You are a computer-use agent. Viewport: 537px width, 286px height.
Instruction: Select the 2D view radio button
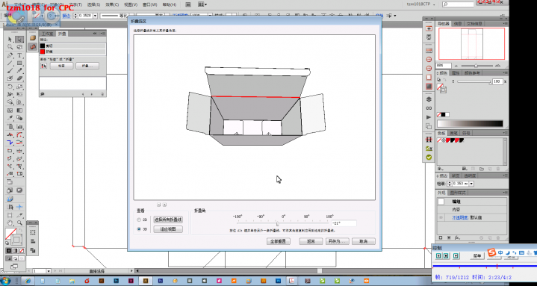(139, 220)
